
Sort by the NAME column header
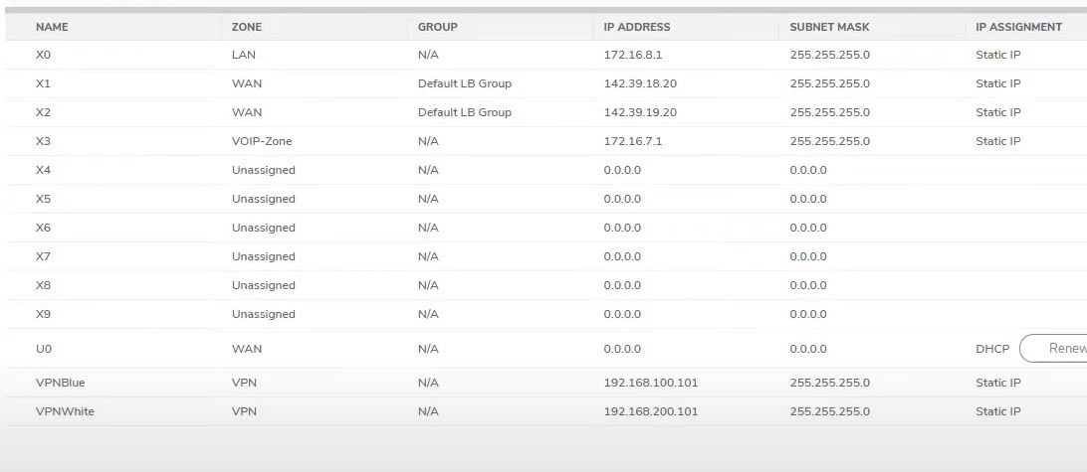pyautogui.click(x=52, y=27)
